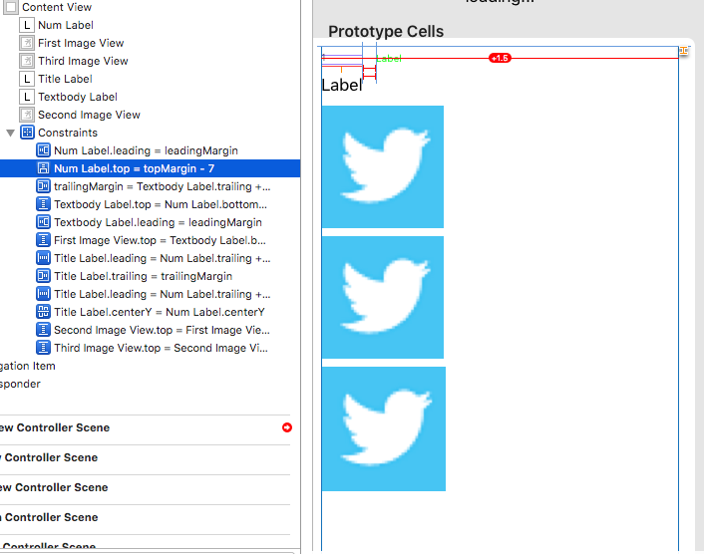The width and height of the screenshot is (704, 554).
Task: Click the Num Label icon in outline
Action: click(27, 25)
